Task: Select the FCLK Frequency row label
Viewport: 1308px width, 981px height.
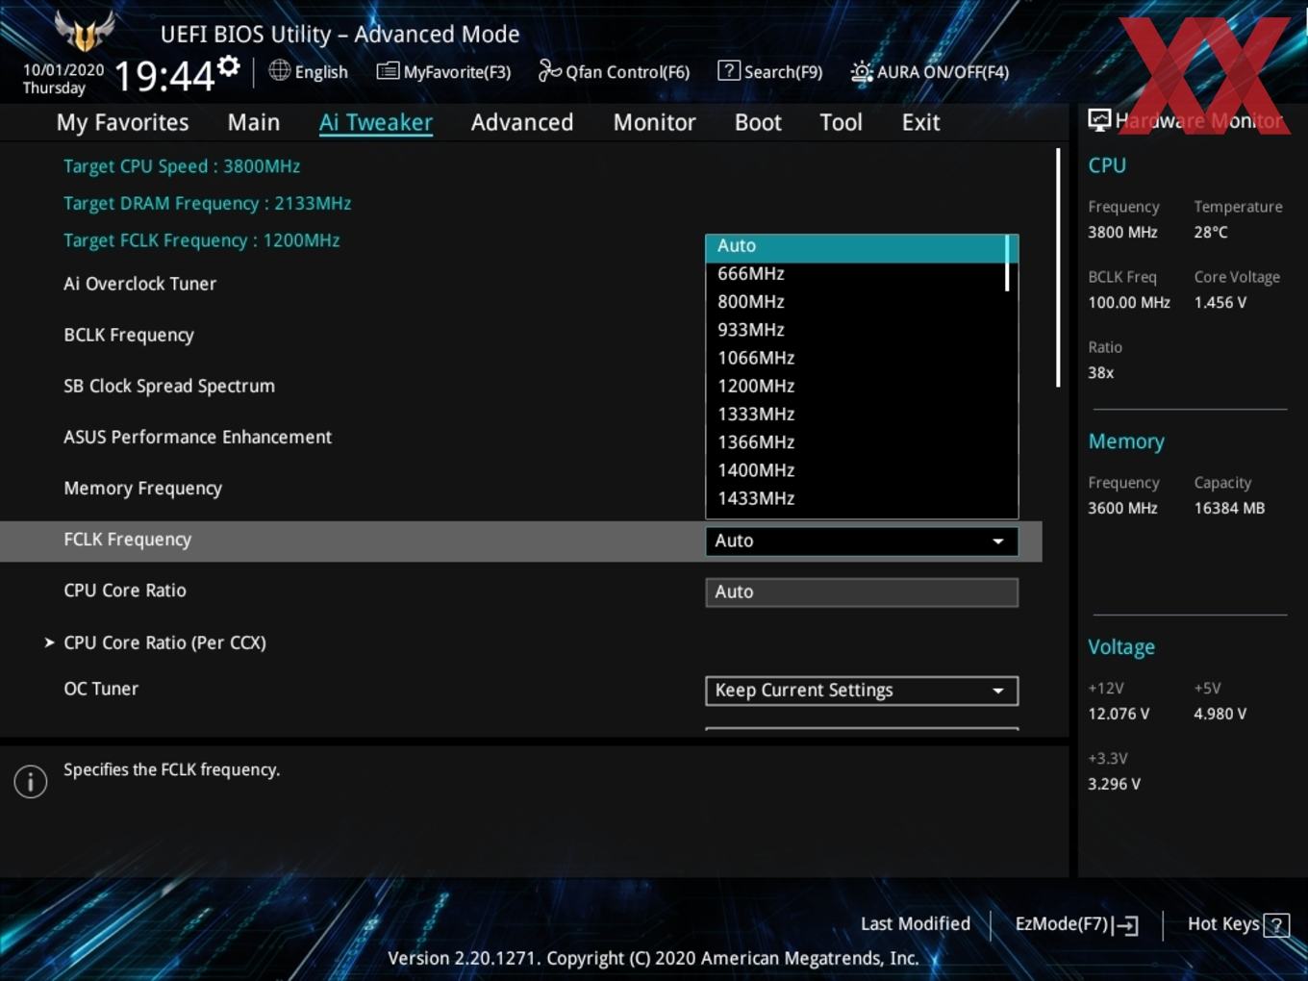Action: 128,540
